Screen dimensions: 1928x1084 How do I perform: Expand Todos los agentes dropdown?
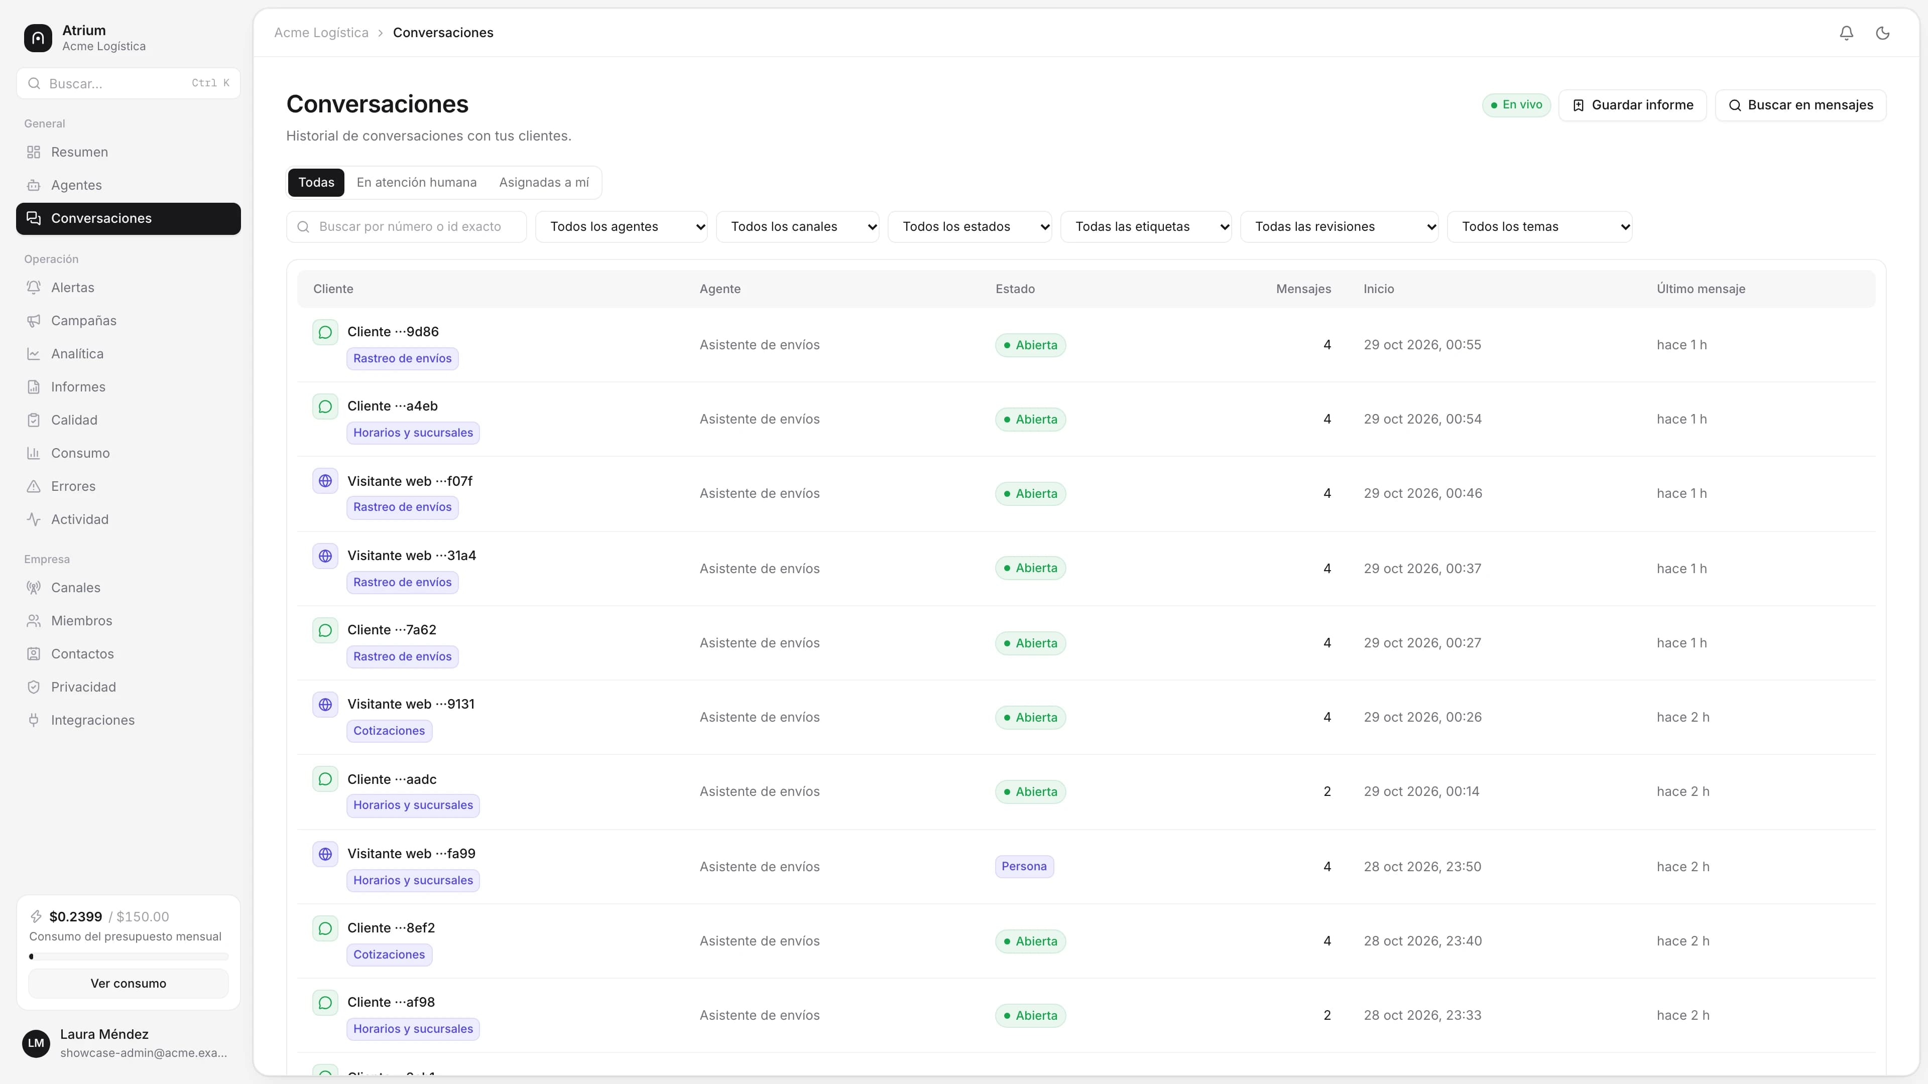click(x=621, y=227)
